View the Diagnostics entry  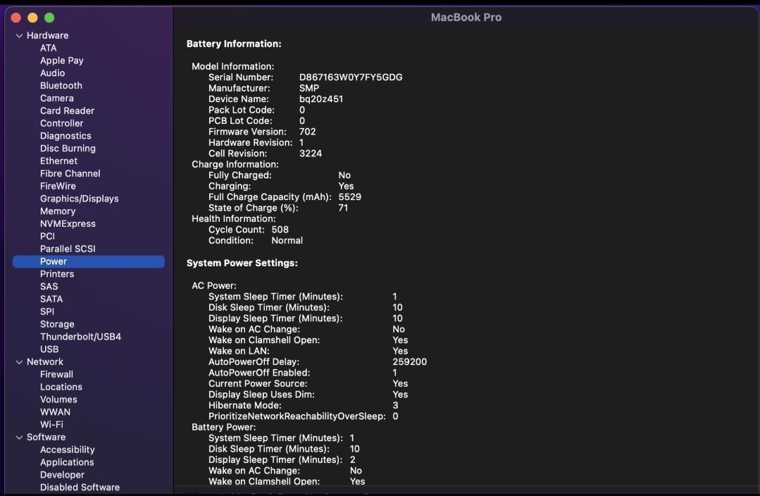[66, 136]
